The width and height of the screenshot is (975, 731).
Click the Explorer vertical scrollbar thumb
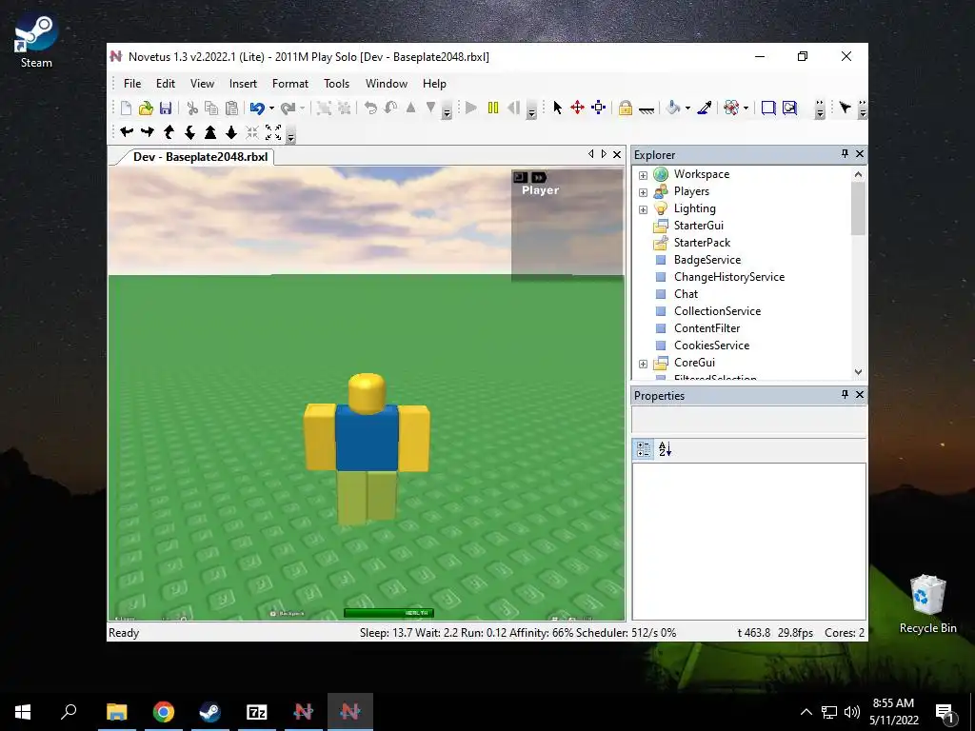(858, 208)
